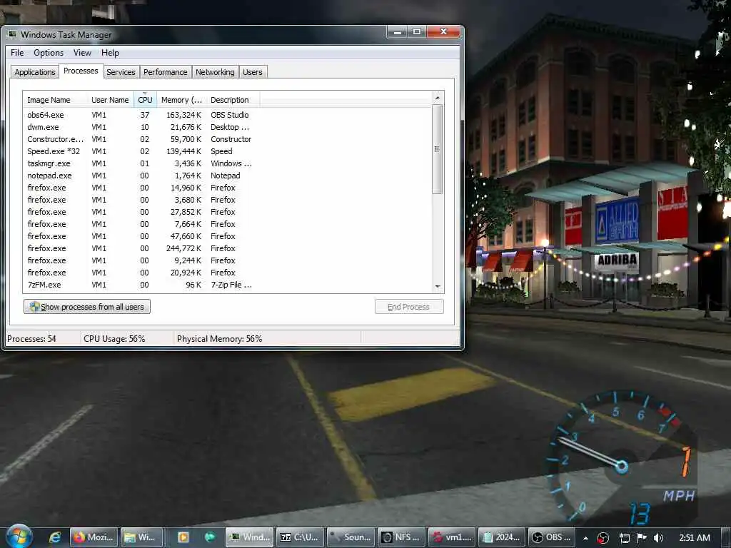The height and width of the screenshot is (548, 731).
Task: Select the Constructor.e... process row
Action: click(x=228, y=139)
